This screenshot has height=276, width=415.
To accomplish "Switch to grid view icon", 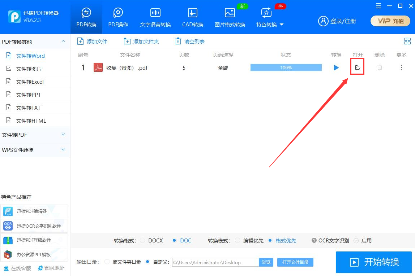I will click(407, 41).
